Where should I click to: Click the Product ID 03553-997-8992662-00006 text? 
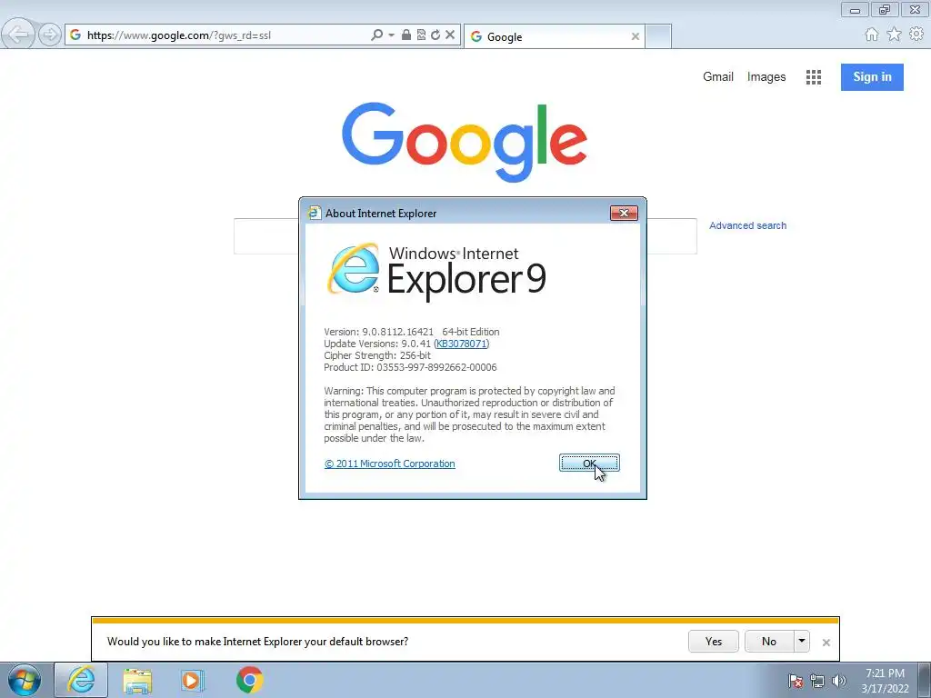pos(410,367)
